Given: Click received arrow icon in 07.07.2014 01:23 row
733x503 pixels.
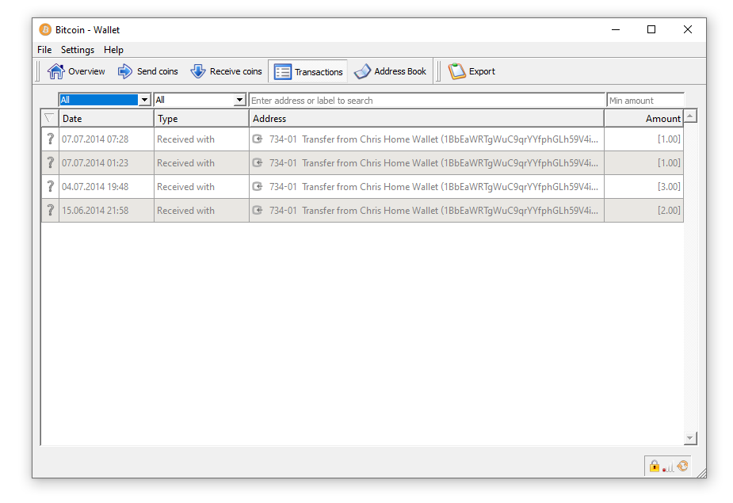Looking at the screenshot, I should click(x=258, y=162).
